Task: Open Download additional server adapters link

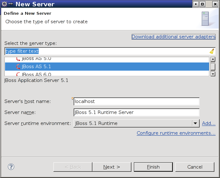Action: click(x=173, y=37)
